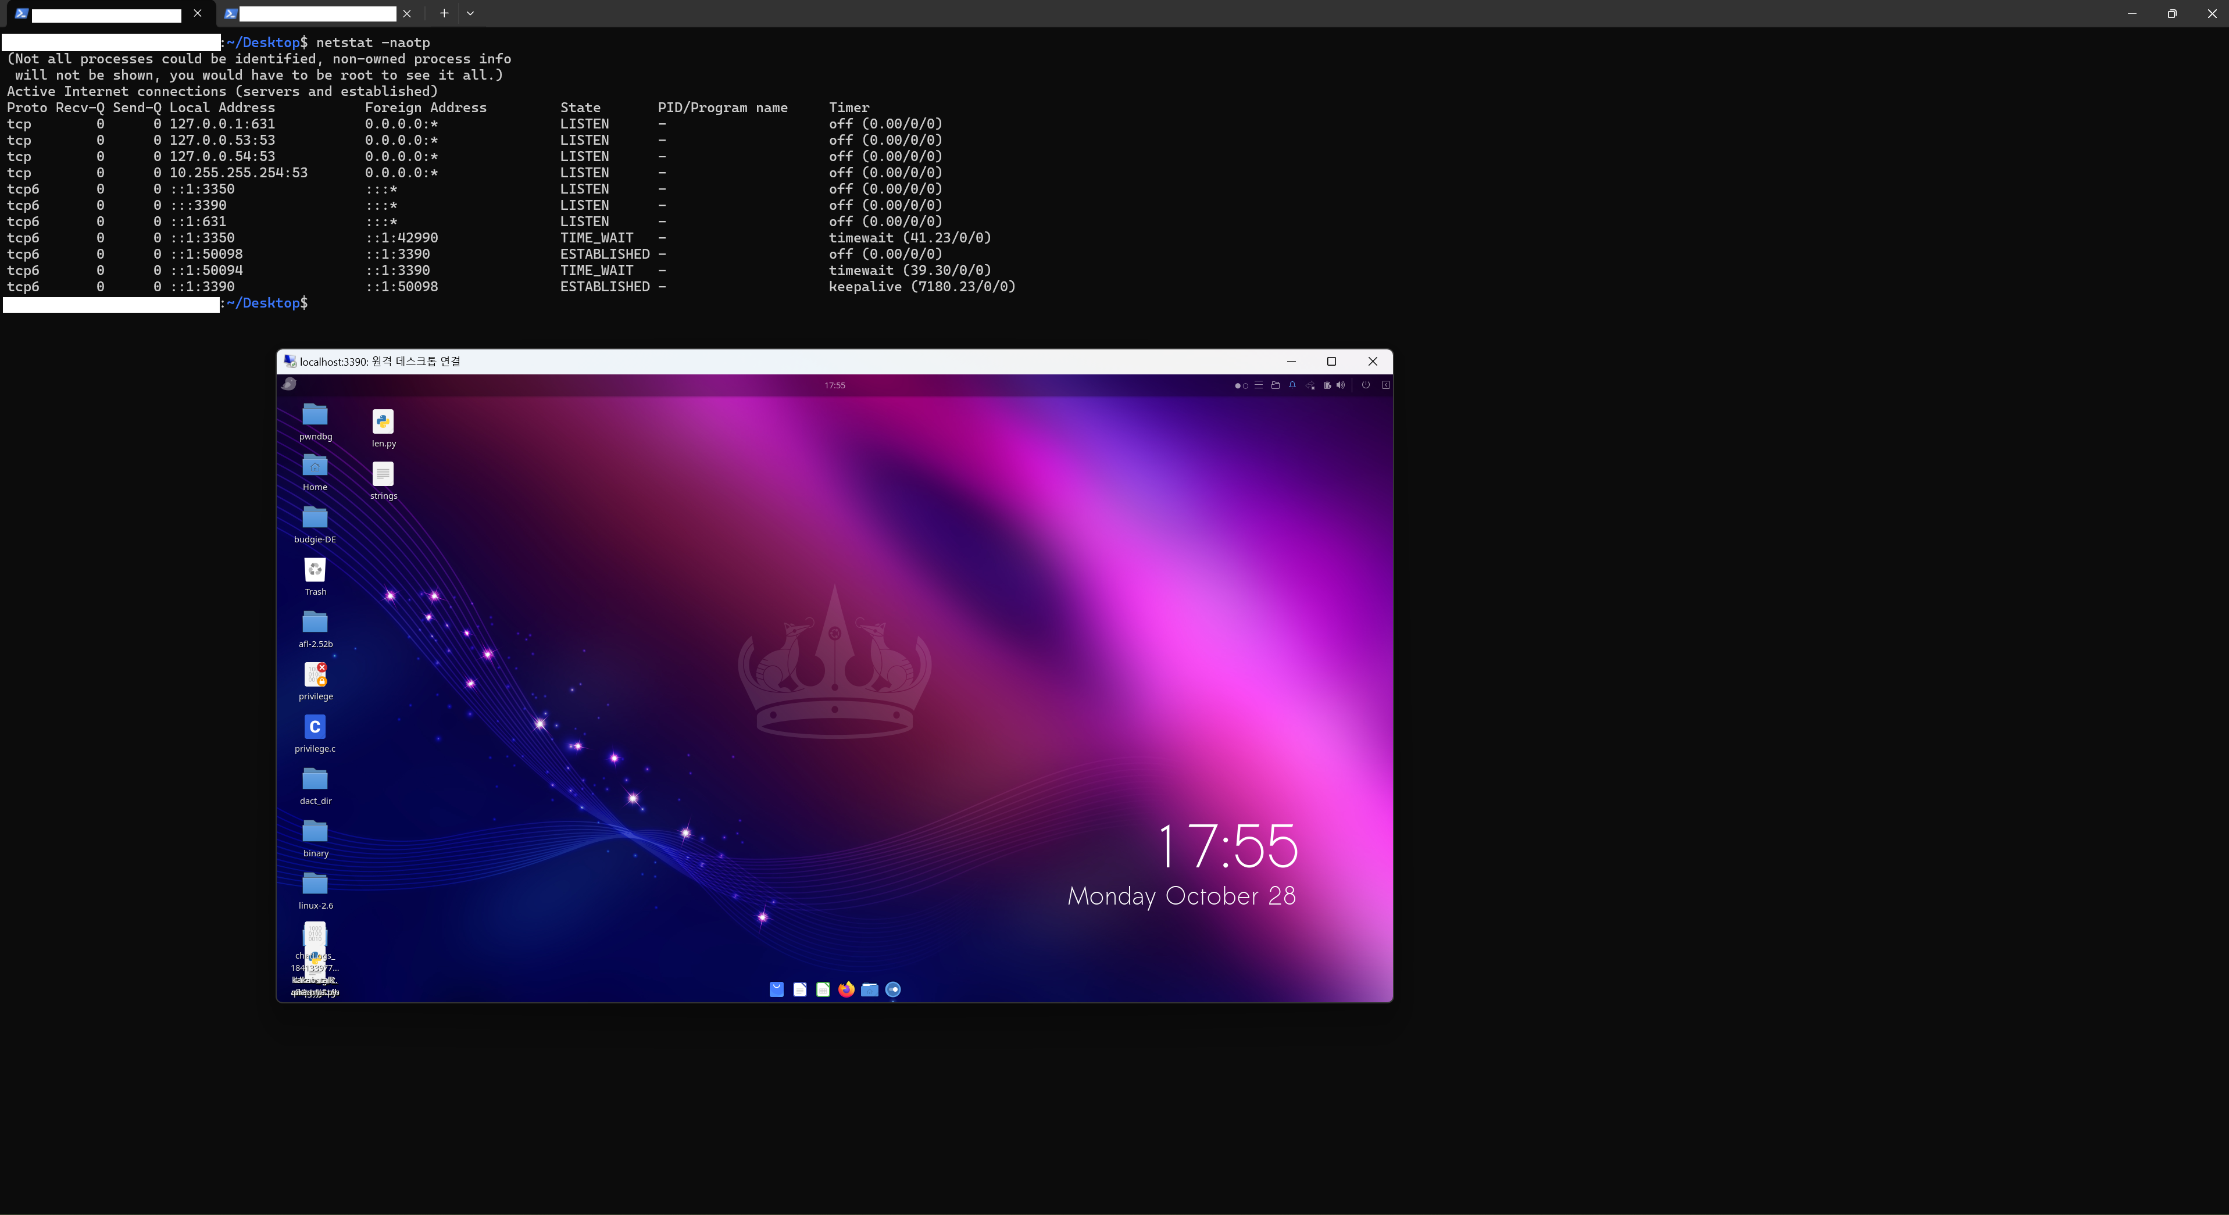Launch LibreOffice Calc in the dock

tap(823, 989)
